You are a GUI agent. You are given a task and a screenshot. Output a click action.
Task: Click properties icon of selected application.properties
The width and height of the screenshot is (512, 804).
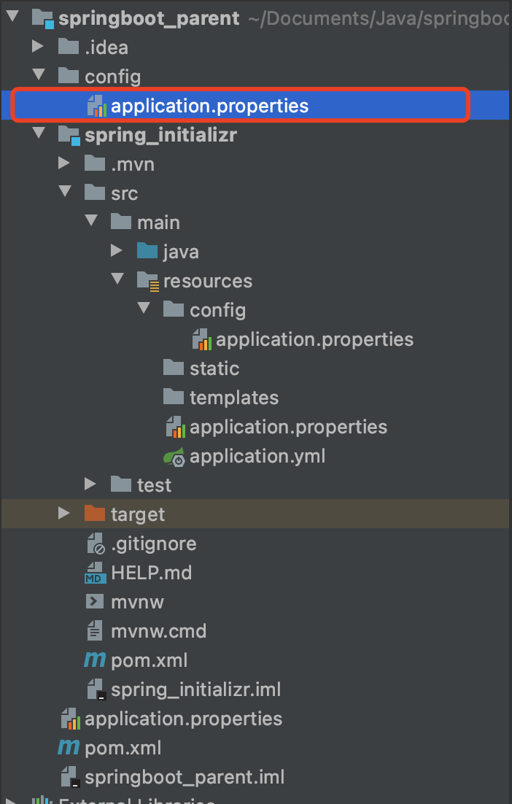pos(97,106)
